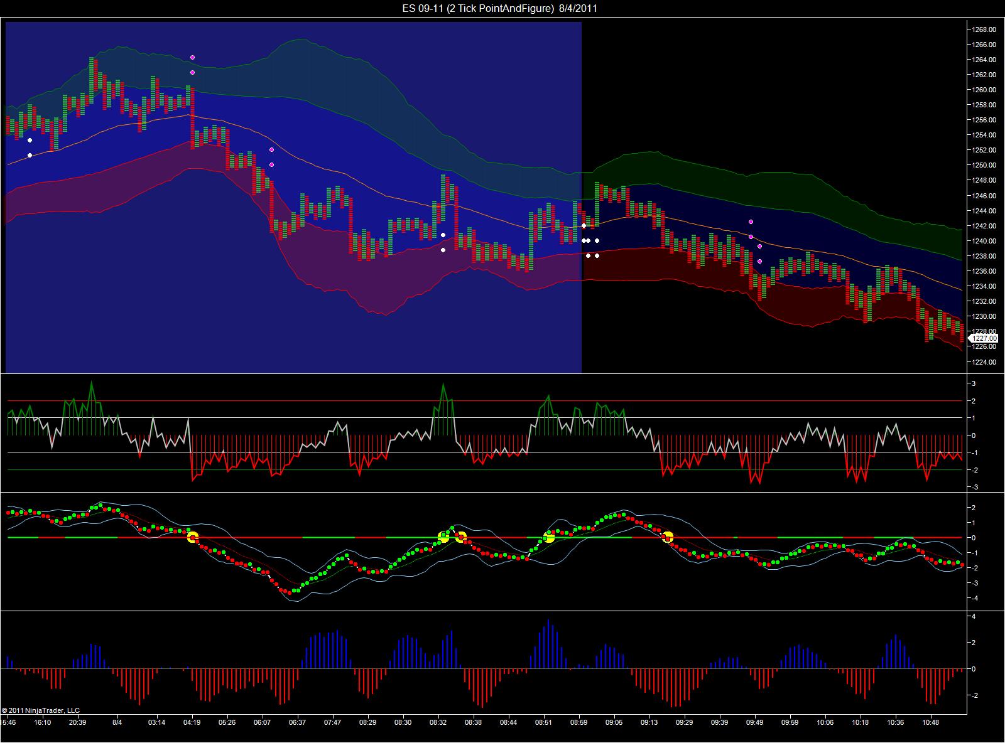Click the 1260.00 price axis label
Viewport: 1005px width, 743px height.
(x=984, y=90)
